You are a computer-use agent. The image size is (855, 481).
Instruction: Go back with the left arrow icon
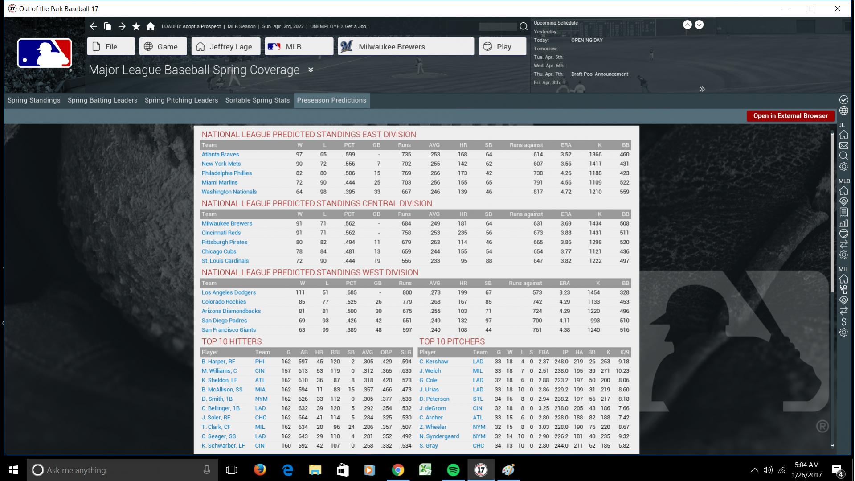coord(93,26)
